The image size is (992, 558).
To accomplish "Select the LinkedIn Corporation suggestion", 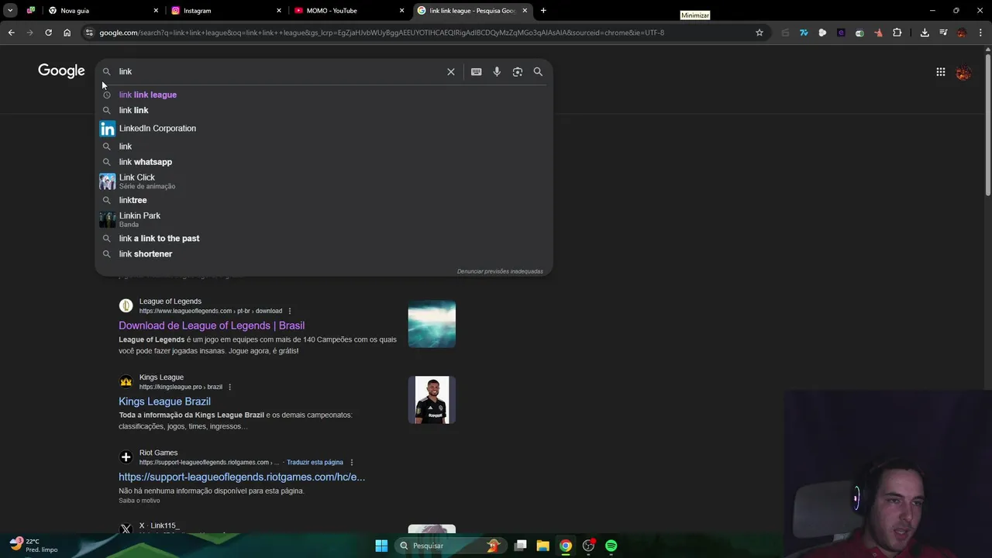I will coord(324,129).
